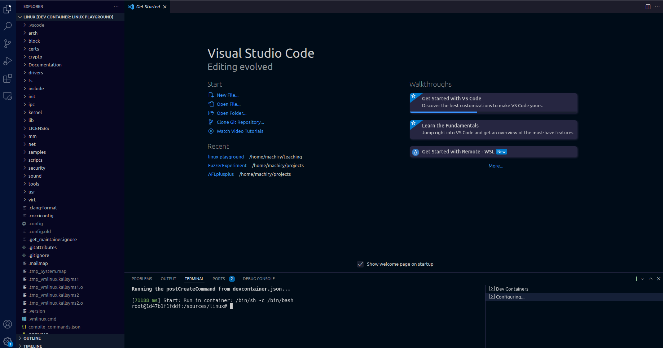Open recent AFLplusplus project

221,174
